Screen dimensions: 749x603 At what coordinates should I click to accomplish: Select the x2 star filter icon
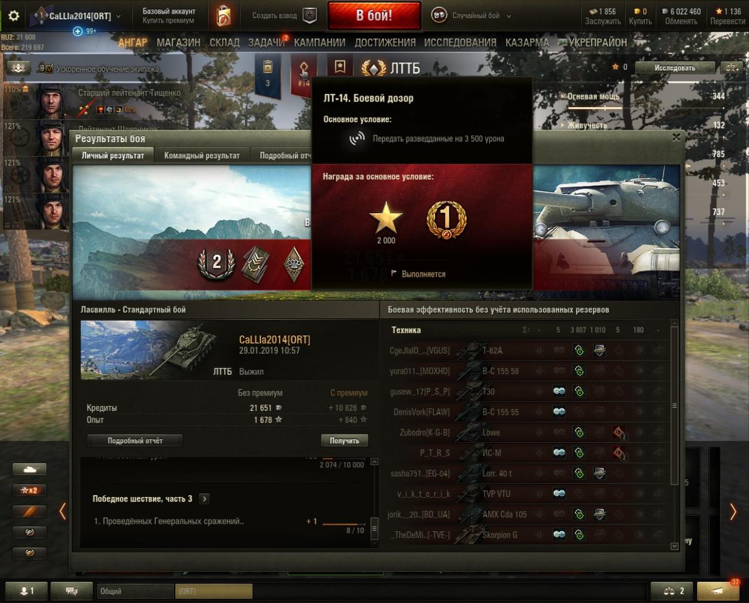click(x=29, y=490)
